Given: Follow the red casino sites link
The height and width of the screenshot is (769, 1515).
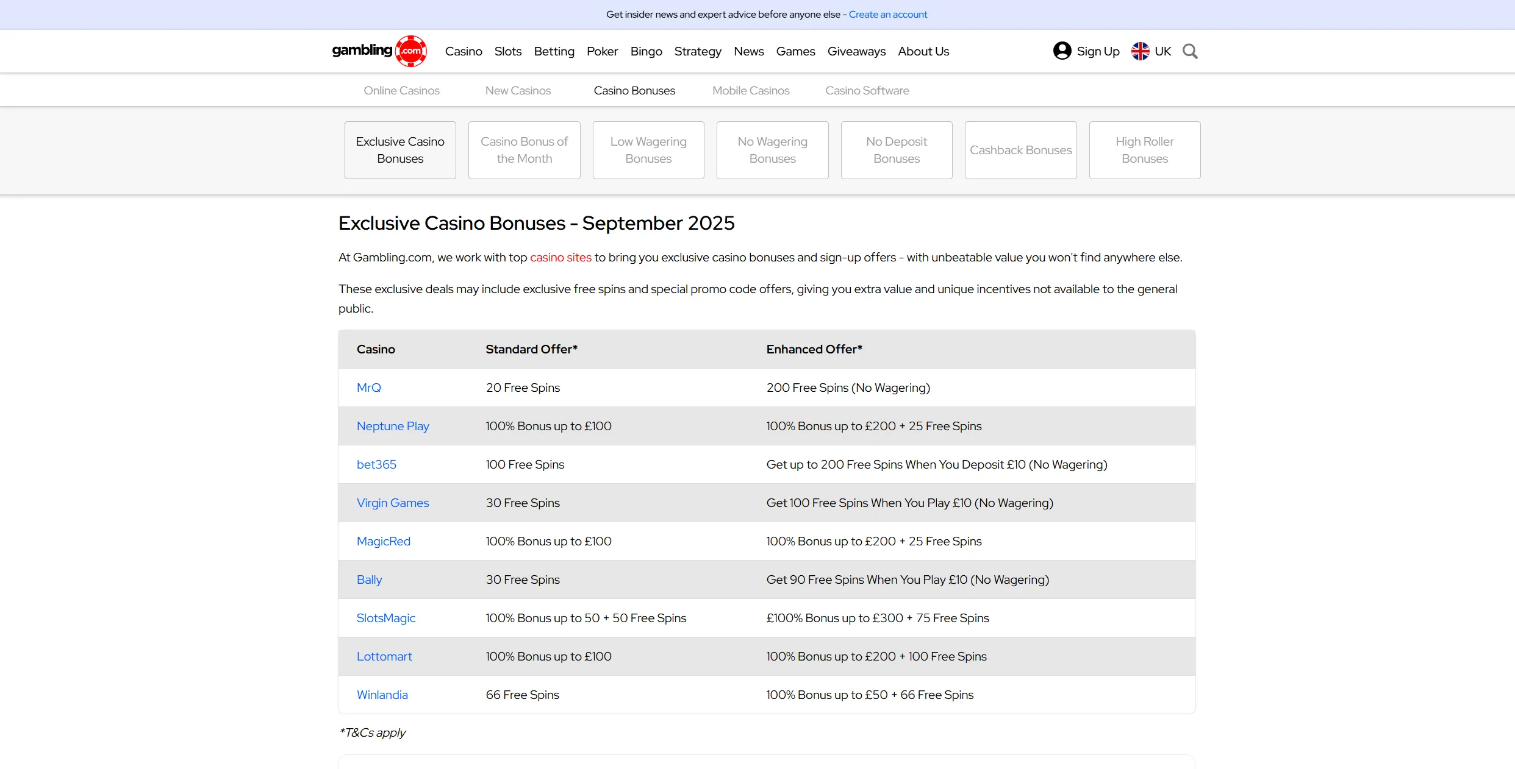Looking at the screenshot, I should (561, 257).
